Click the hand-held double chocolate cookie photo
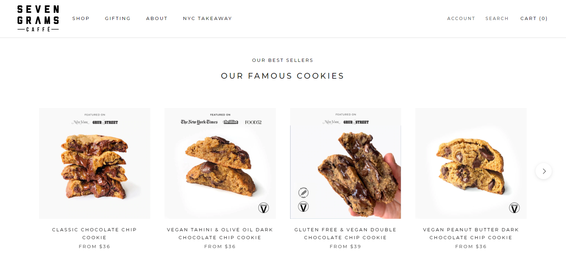Image resolution: width=566 pixels, height=271 pixels. coord(346,163)
